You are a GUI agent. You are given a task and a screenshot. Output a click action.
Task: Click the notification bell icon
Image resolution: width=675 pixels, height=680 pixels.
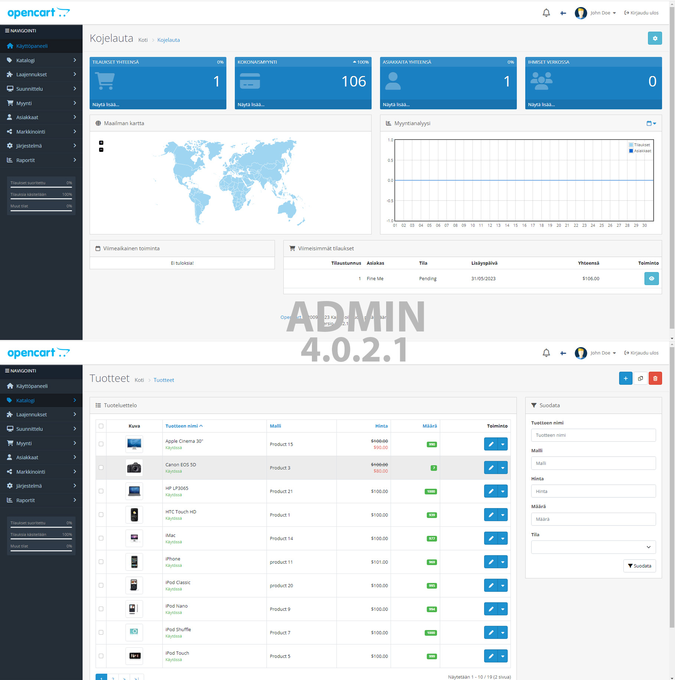tap(546, 13)
